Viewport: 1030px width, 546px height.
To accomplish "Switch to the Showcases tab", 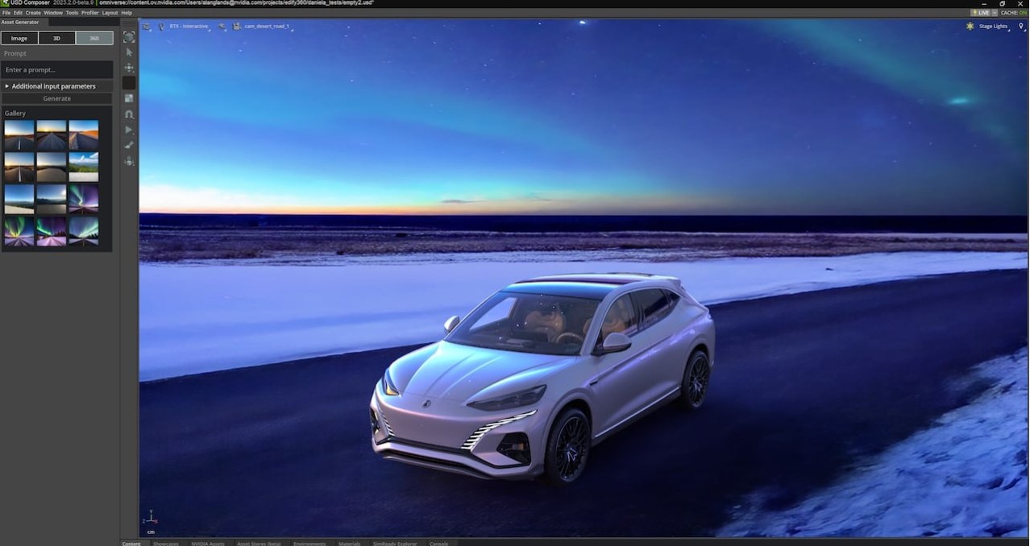I will [166, 544].
